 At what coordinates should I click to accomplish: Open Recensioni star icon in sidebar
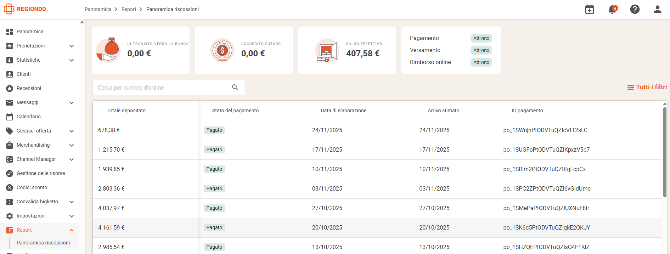point(10,88)
